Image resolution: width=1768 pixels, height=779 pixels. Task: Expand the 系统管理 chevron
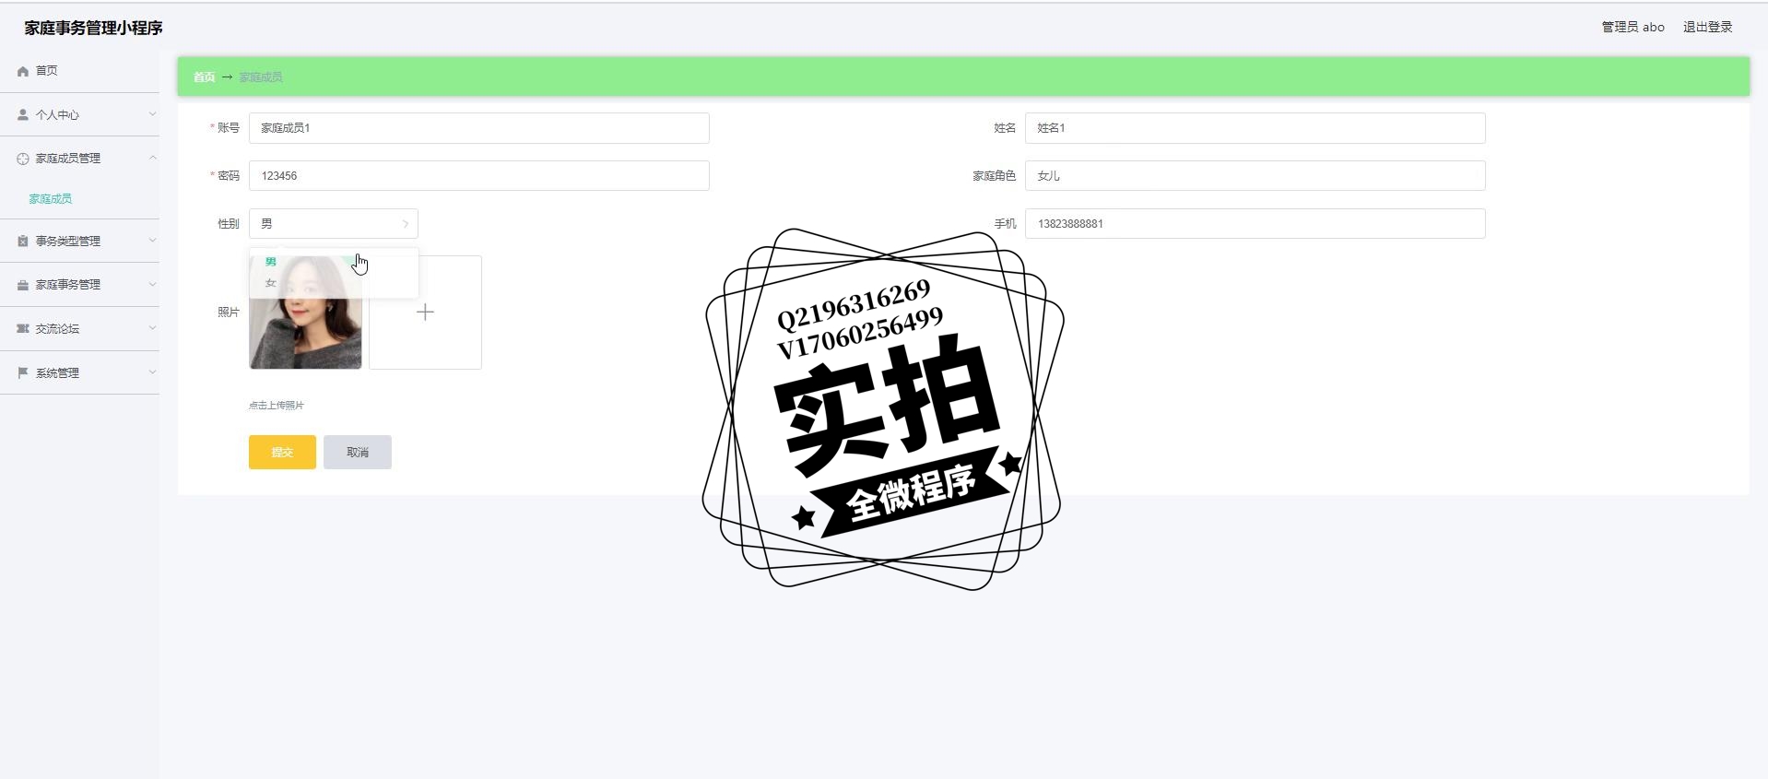152,372
